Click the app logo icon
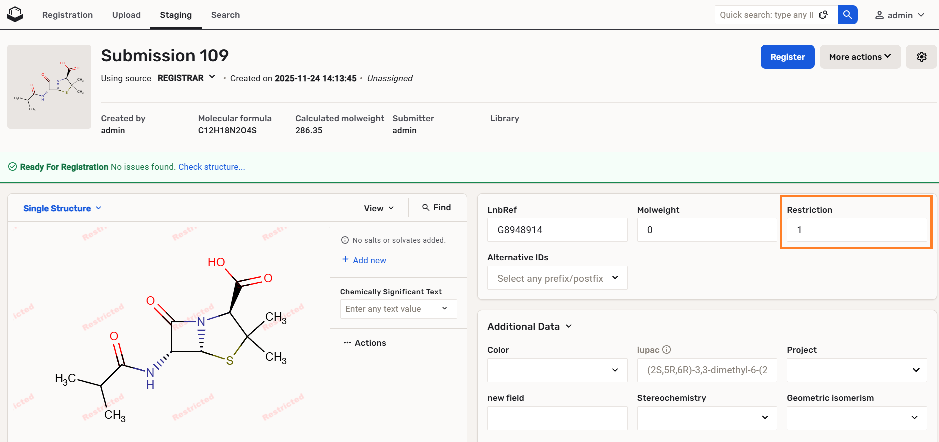 (15, 15)
